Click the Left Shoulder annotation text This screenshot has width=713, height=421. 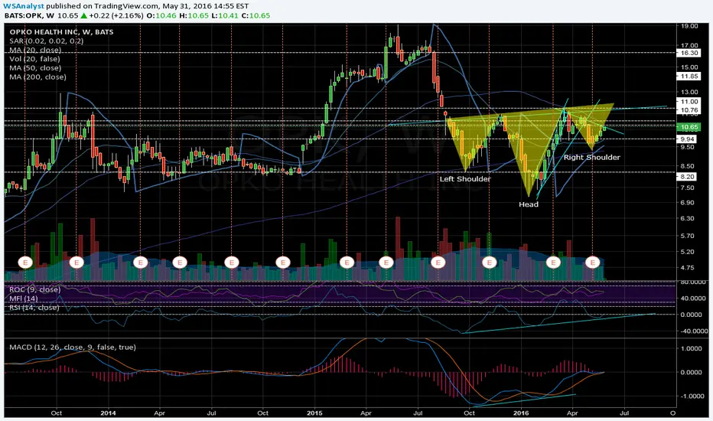(464, 179)
